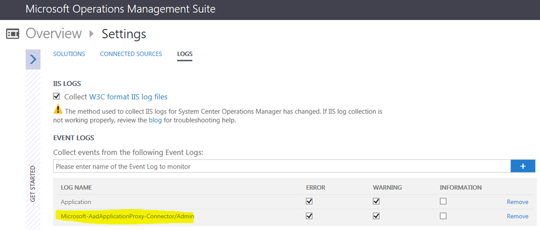Open the blog troubleshooting link
This screenshot has height=230, width=540.
point(155,121)
